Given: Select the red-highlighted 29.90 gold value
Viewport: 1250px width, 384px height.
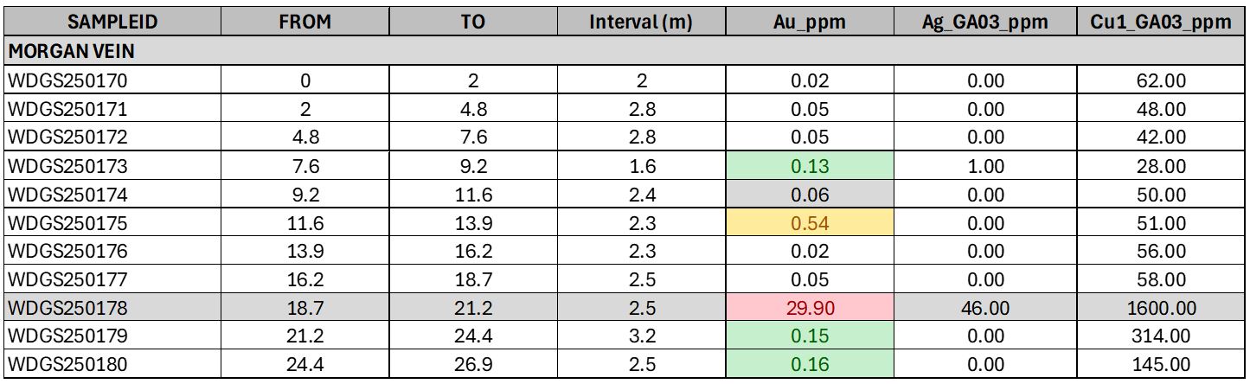Looking at the screenshot, I should coord(810,308).
